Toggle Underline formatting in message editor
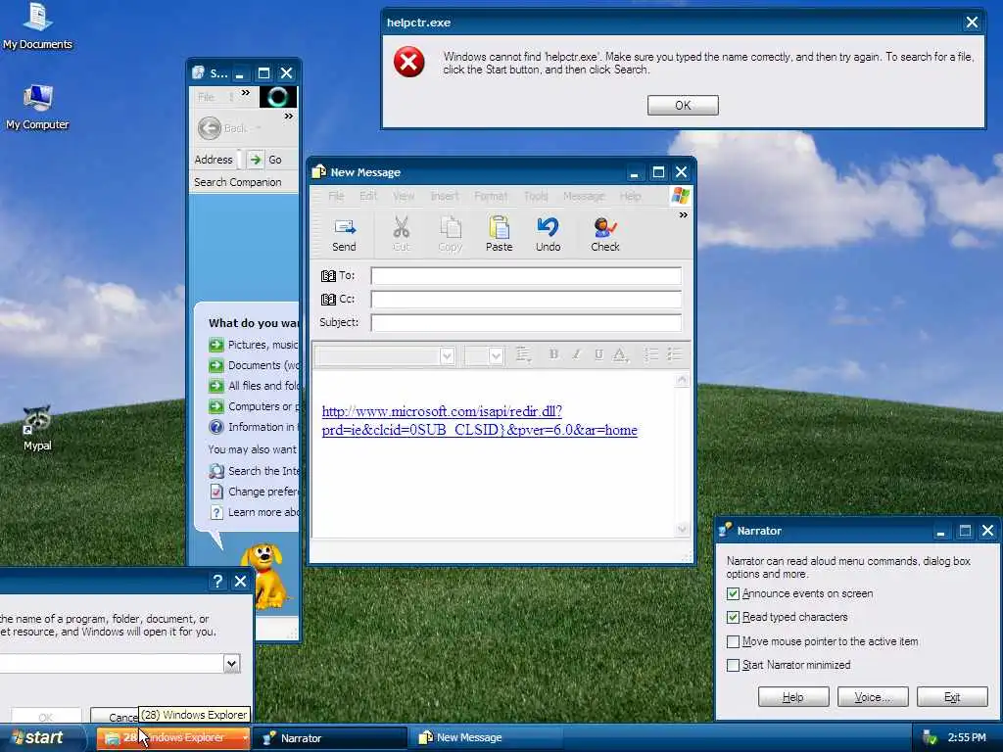Screen dimensions: 1003x752 pyautogui.click(x=598, y=354)
